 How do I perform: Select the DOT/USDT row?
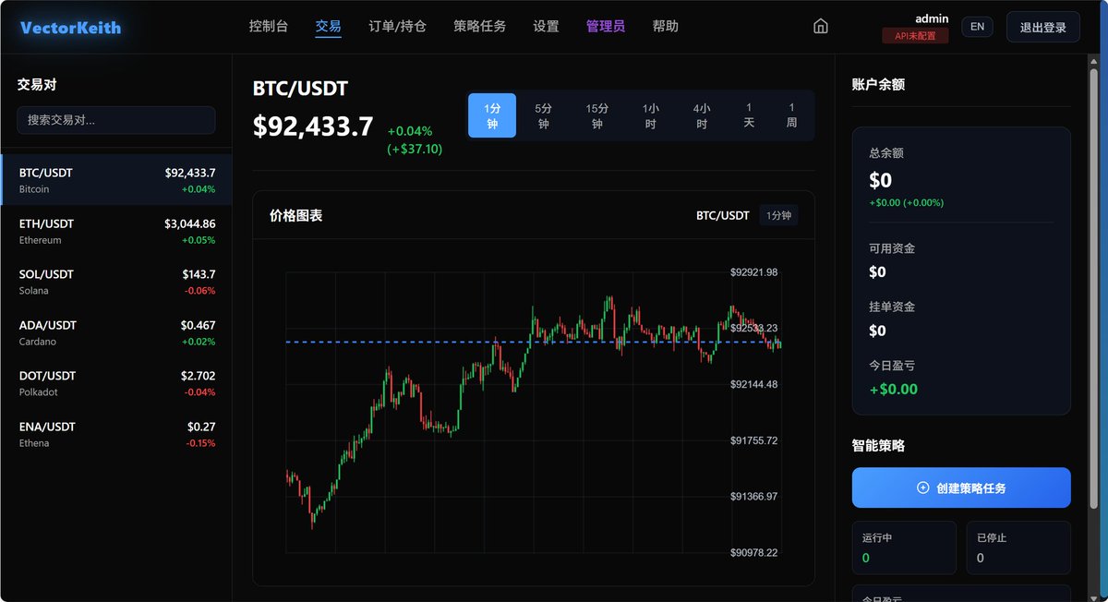[x=116, y=383]
